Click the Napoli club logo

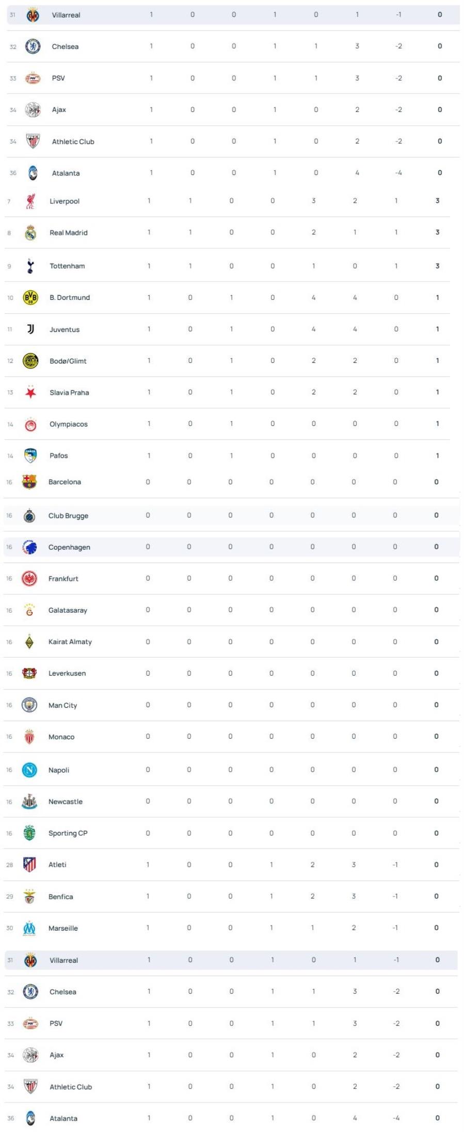click(x=29, y=770)
